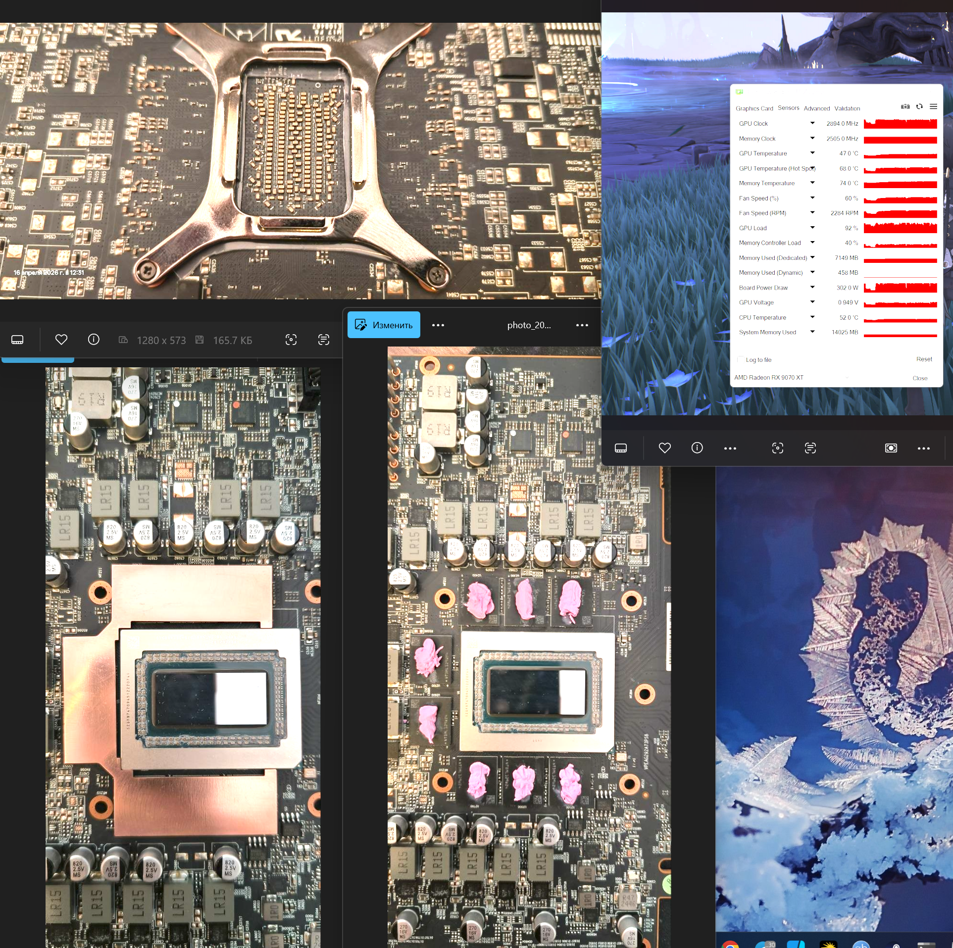Switch to the Advanced tab

click(816, 108)
